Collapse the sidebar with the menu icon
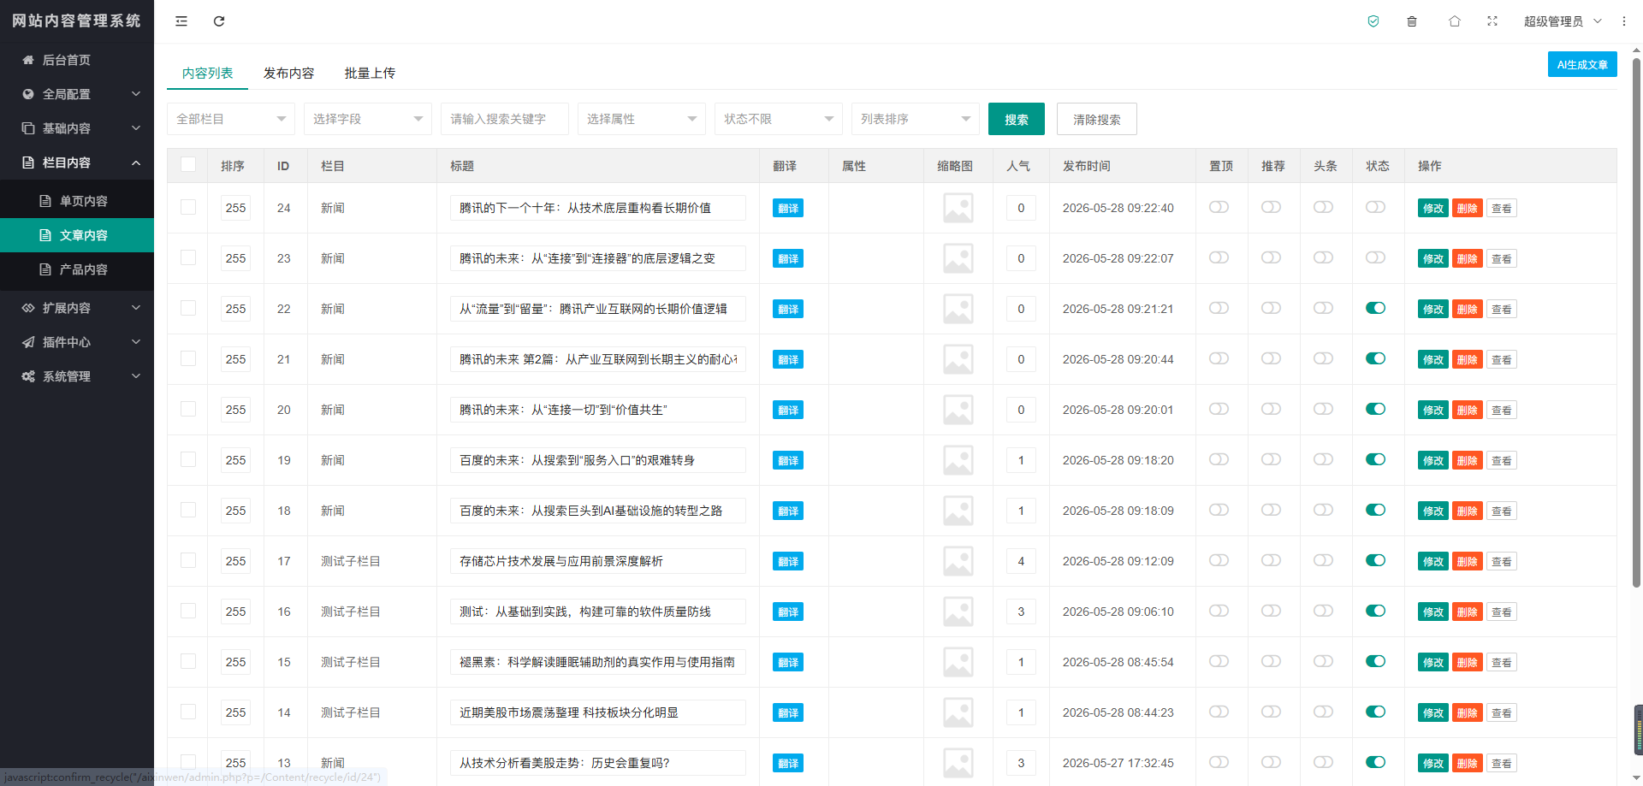 coord(181,21)
